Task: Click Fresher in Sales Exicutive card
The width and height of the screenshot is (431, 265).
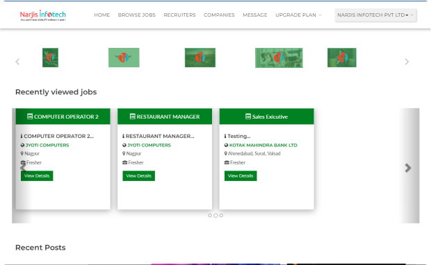Action: pos(238,162)
